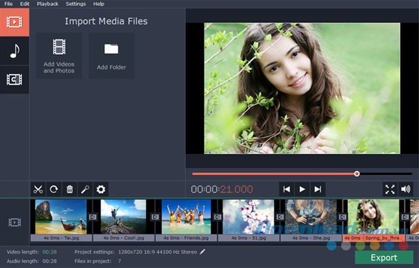This screenshot has width=419, height=268.
Task: Open the Import media tab in sidebar
Action: point(14,23)
